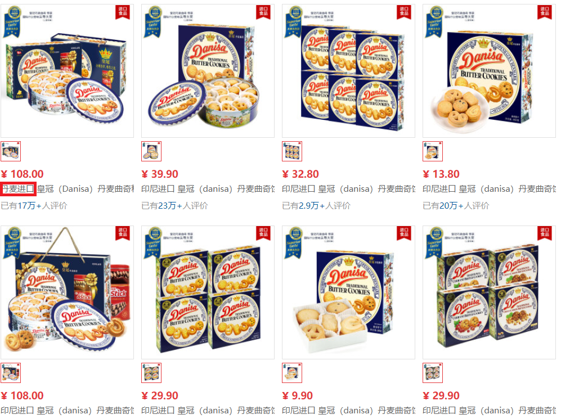The width and height of the screenshot is (561, 419).
Task: Click small thumbnail under ¥13.80 product image
Action: (x=433, y=151)
